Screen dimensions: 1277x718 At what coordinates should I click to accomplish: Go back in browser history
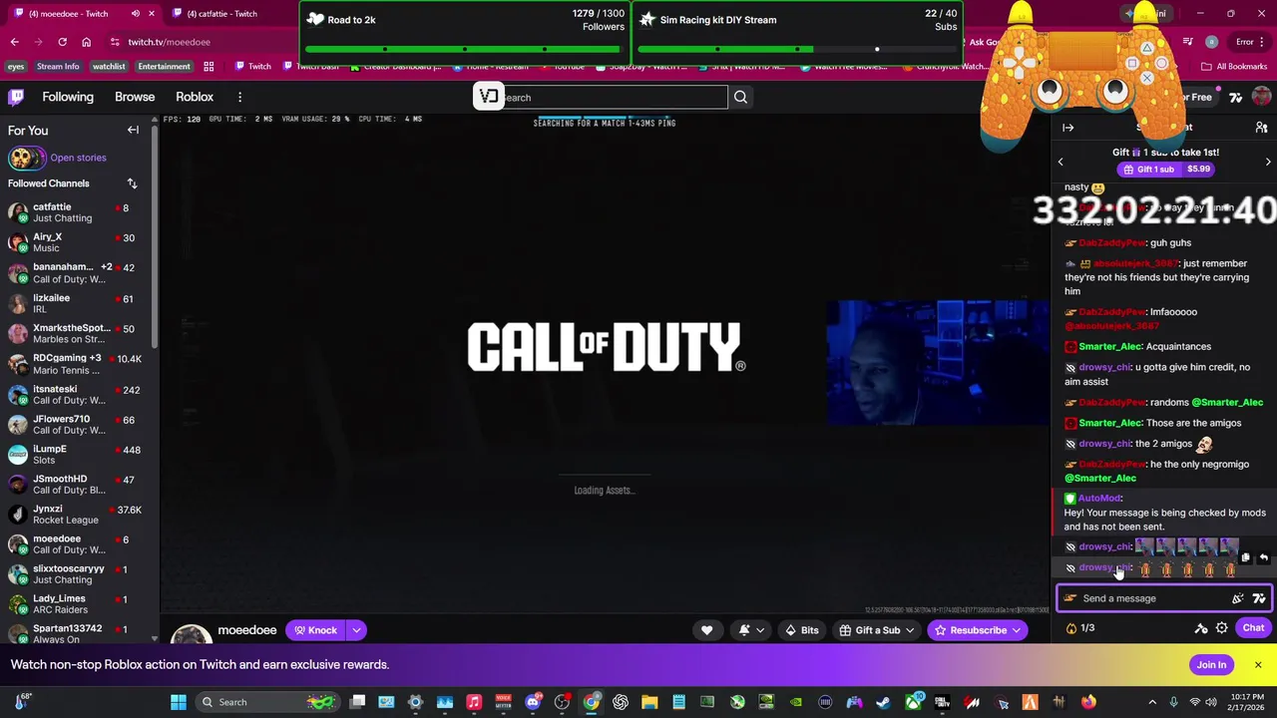14,42
